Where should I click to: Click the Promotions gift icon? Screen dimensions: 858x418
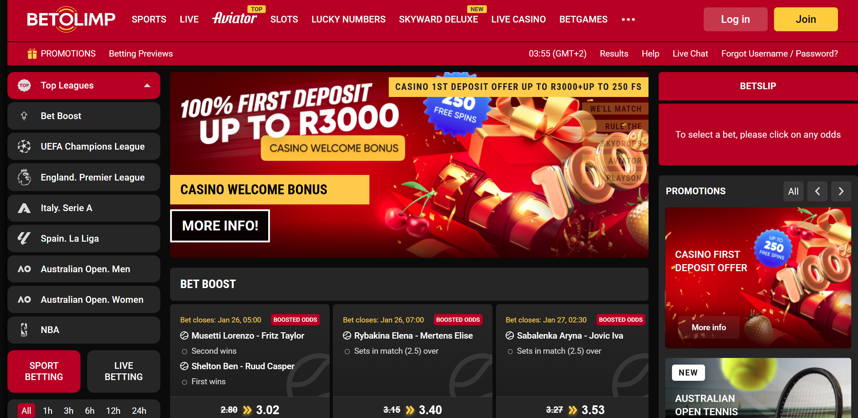click(x=32, y=54)
